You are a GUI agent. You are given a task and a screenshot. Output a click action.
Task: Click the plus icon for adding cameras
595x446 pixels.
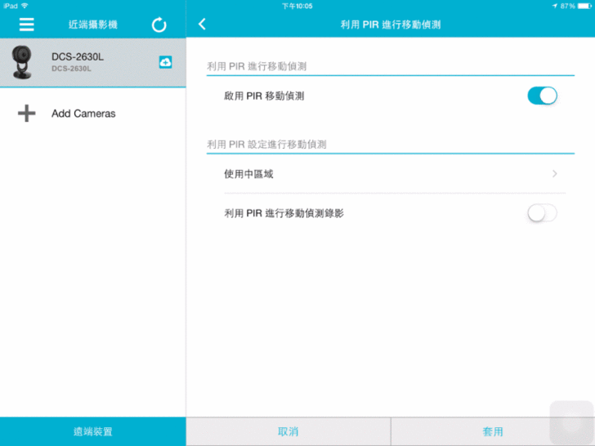(x=27, y=114)
